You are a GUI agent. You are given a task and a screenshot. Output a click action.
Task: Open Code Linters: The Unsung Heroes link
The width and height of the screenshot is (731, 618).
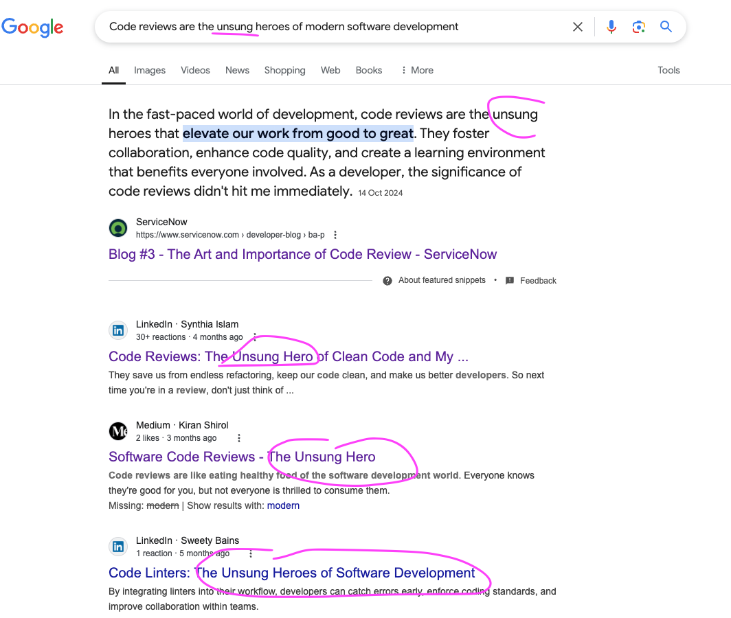point(292,573)
